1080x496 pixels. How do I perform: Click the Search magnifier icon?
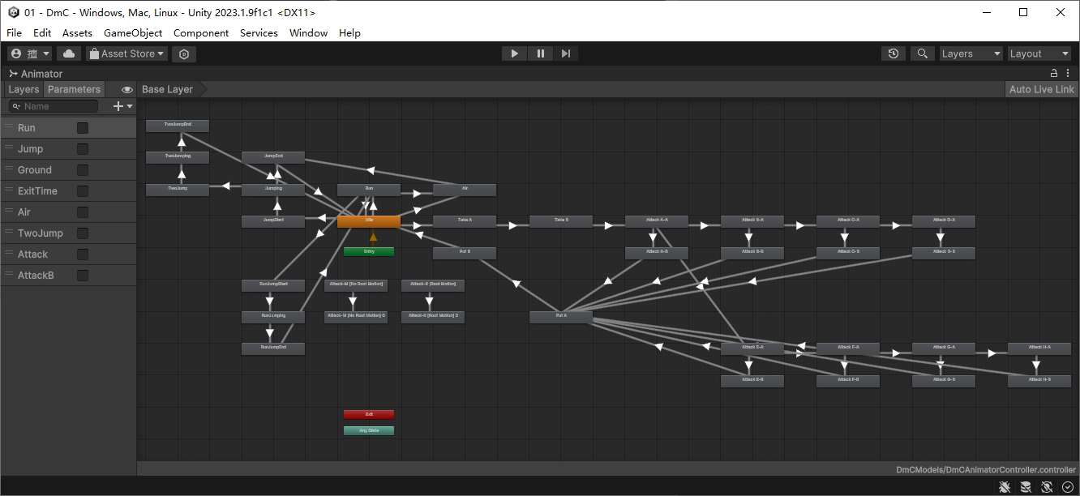pyautogui.click(x=922, y=53)
